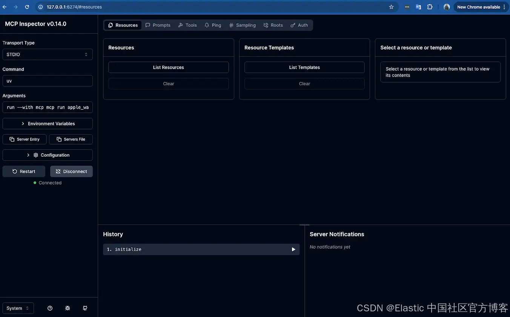Expand the Configuration section
510x317 pixels.
tap(48, 155)
